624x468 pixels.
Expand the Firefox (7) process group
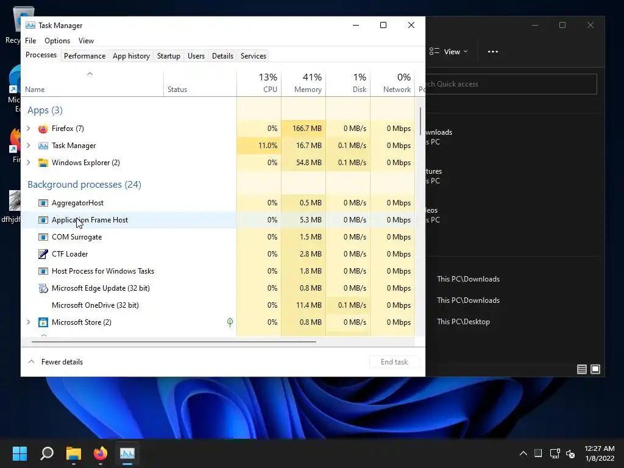point(29,129)
